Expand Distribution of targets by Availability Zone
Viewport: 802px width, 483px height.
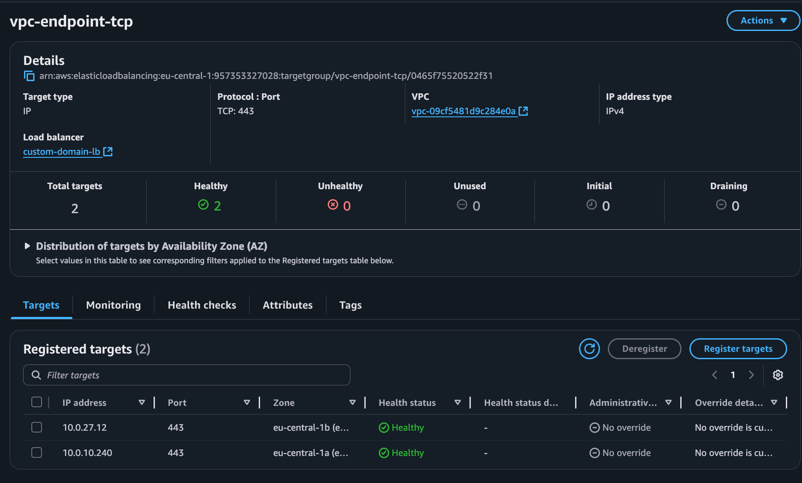27,246
